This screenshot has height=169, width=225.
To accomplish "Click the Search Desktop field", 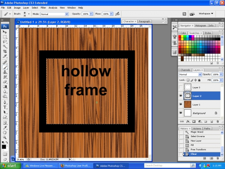I will click(x=167, y=166).
